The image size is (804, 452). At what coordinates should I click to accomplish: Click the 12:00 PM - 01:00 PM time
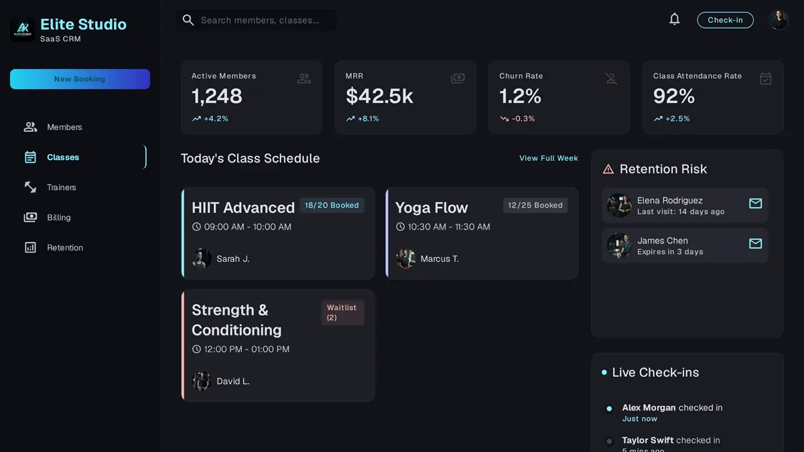247,350
